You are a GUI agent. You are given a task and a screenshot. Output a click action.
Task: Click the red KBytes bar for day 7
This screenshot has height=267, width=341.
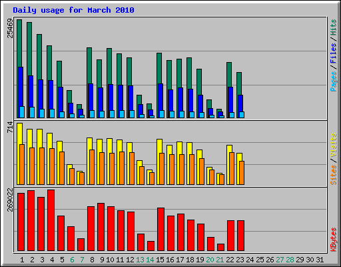[81, 245]
